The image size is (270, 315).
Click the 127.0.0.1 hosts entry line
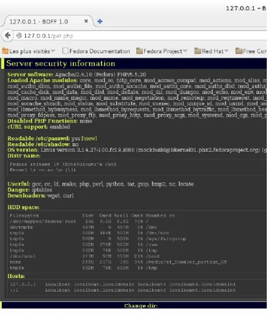(123, 284)
